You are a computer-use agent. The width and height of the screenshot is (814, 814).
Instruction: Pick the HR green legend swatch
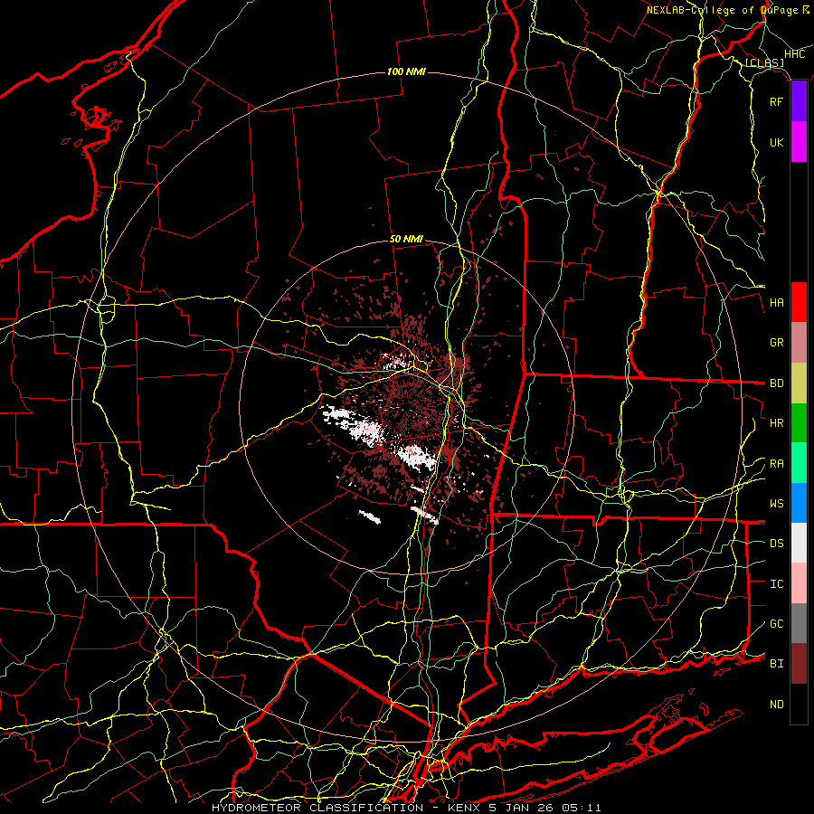click(799, 423)
